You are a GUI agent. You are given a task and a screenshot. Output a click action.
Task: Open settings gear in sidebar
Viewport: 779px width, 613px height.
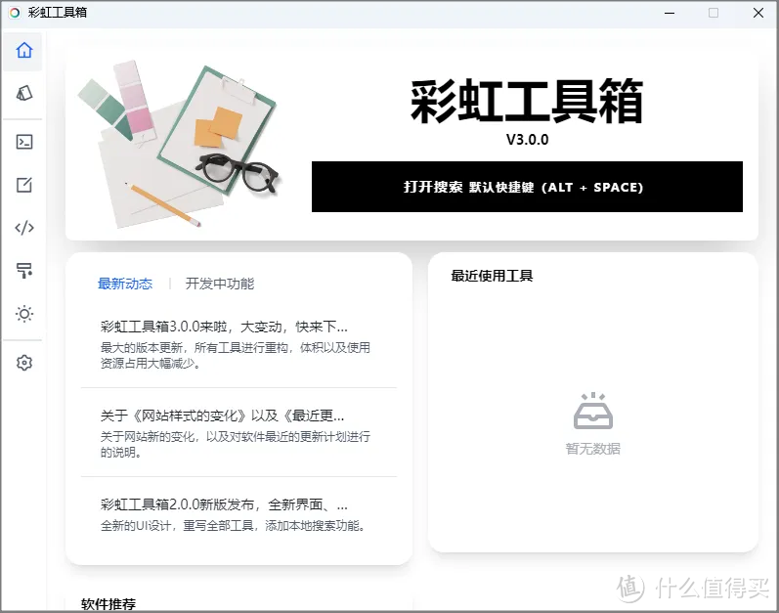(x=23, y=363)
